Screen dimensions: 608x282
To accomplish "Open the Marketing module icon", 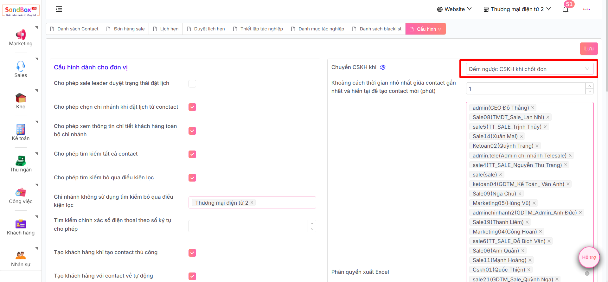I will click(x=21, y=35).
